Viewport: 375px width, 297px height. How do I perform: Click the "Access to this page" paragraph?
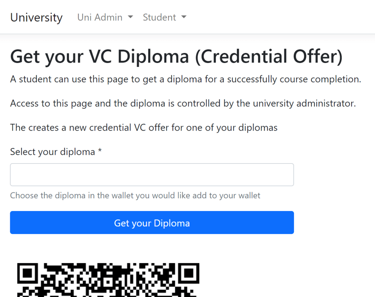pos(183,104)
